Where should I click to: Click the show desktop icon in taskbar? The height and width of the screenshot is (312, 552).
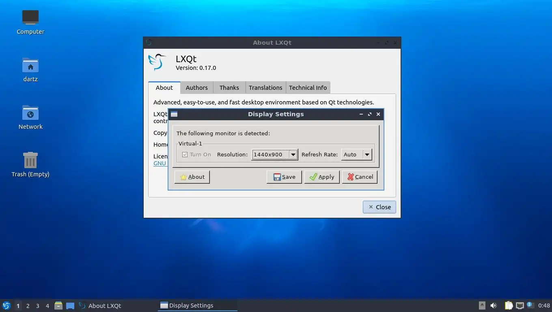pyautogui.click(x=70, y=305)
